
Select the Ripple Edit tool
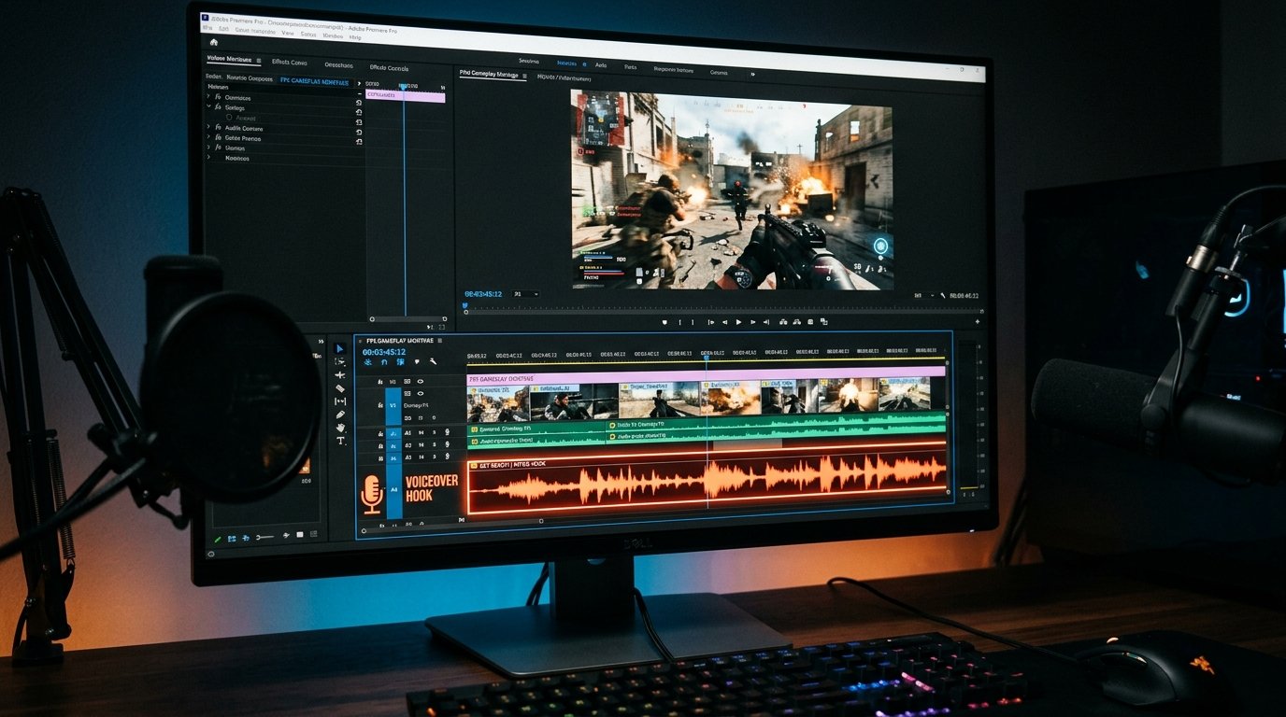point(339,374)
